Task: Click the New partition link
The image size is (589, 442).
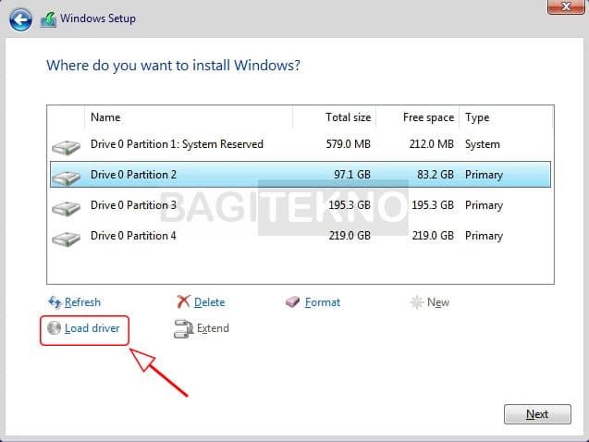Action: click(438, 302)
